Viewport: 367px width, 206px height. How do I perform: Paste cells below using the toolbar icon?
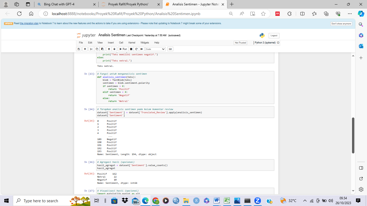pos(102,49)
